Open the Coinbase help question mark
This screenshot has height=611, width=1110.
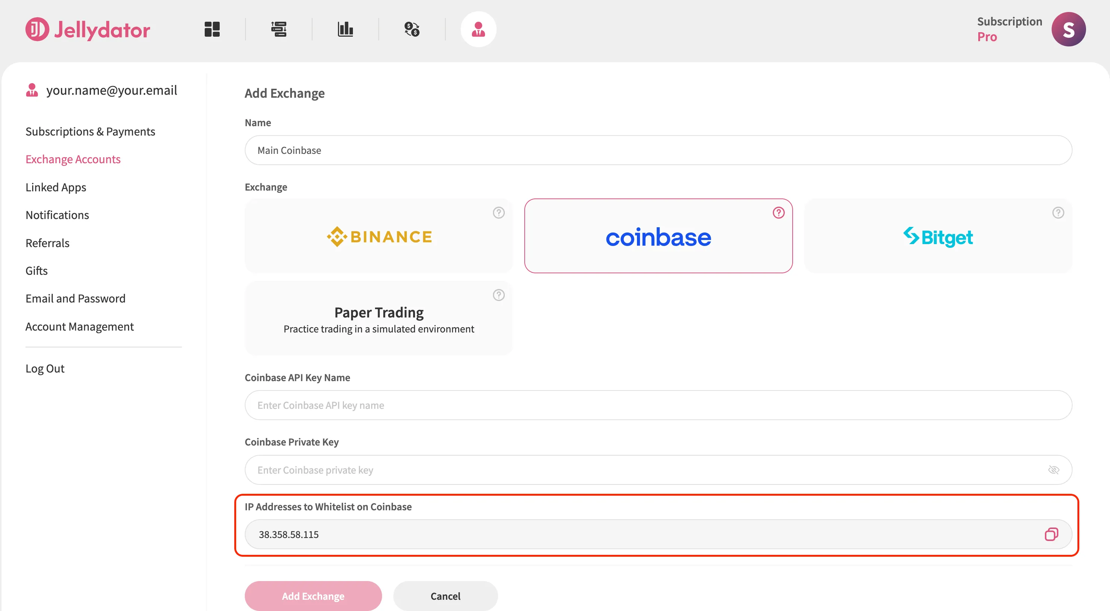pyautogui.click(x=779, y=213)
